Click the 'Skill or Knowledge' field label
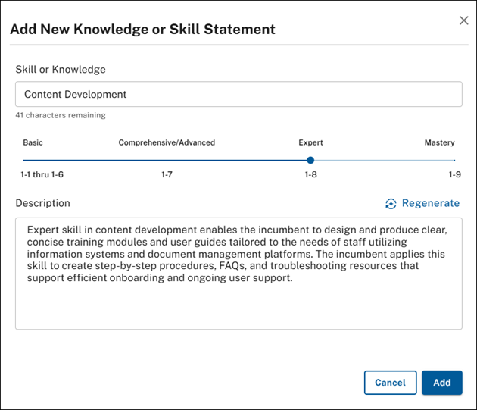Image resolution: width=477 pixels, height=410 pixels. [61, 70]
